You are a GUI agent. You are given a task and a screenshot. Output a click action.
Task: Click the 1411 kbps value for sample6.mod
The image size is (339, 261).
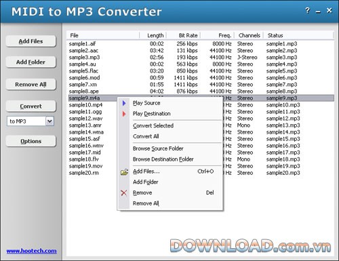pos(186,77)
